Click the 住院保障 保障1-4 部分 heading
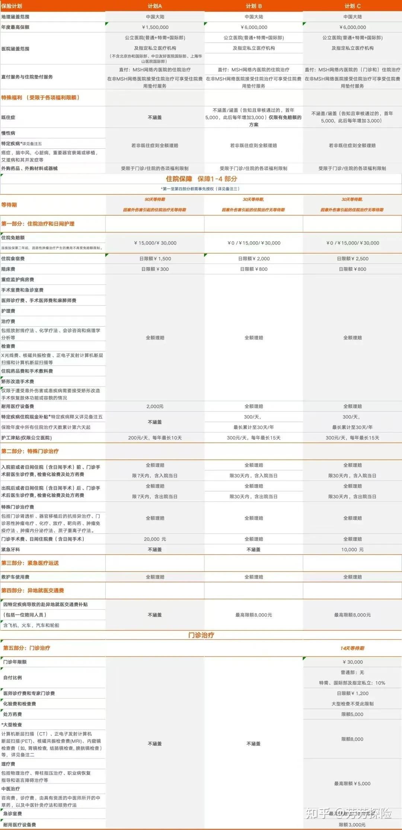Image resolution: width=402 pixels, height=830 pixels. click(x=201, y=179)
